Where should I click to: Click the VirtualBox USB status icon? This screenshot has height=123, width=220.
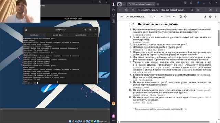click(81, 122)
